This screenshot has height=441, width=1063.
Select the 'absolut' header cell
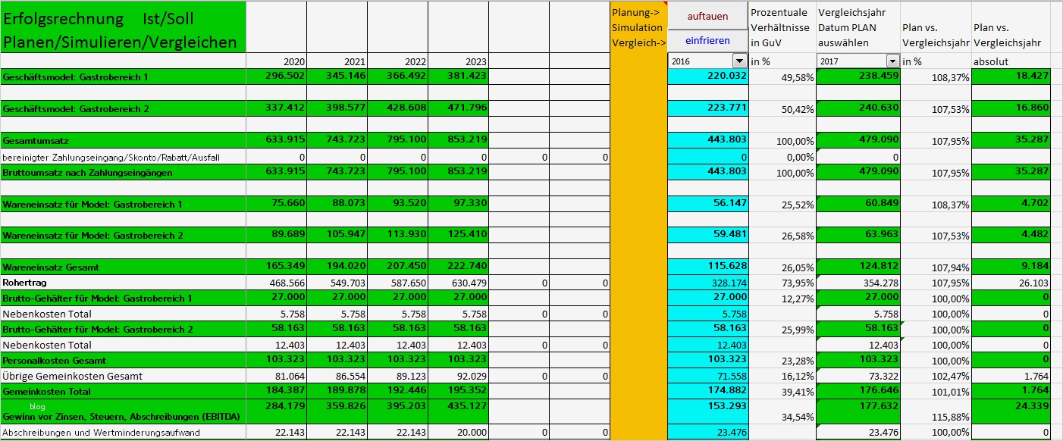(x=1011, y=61)
